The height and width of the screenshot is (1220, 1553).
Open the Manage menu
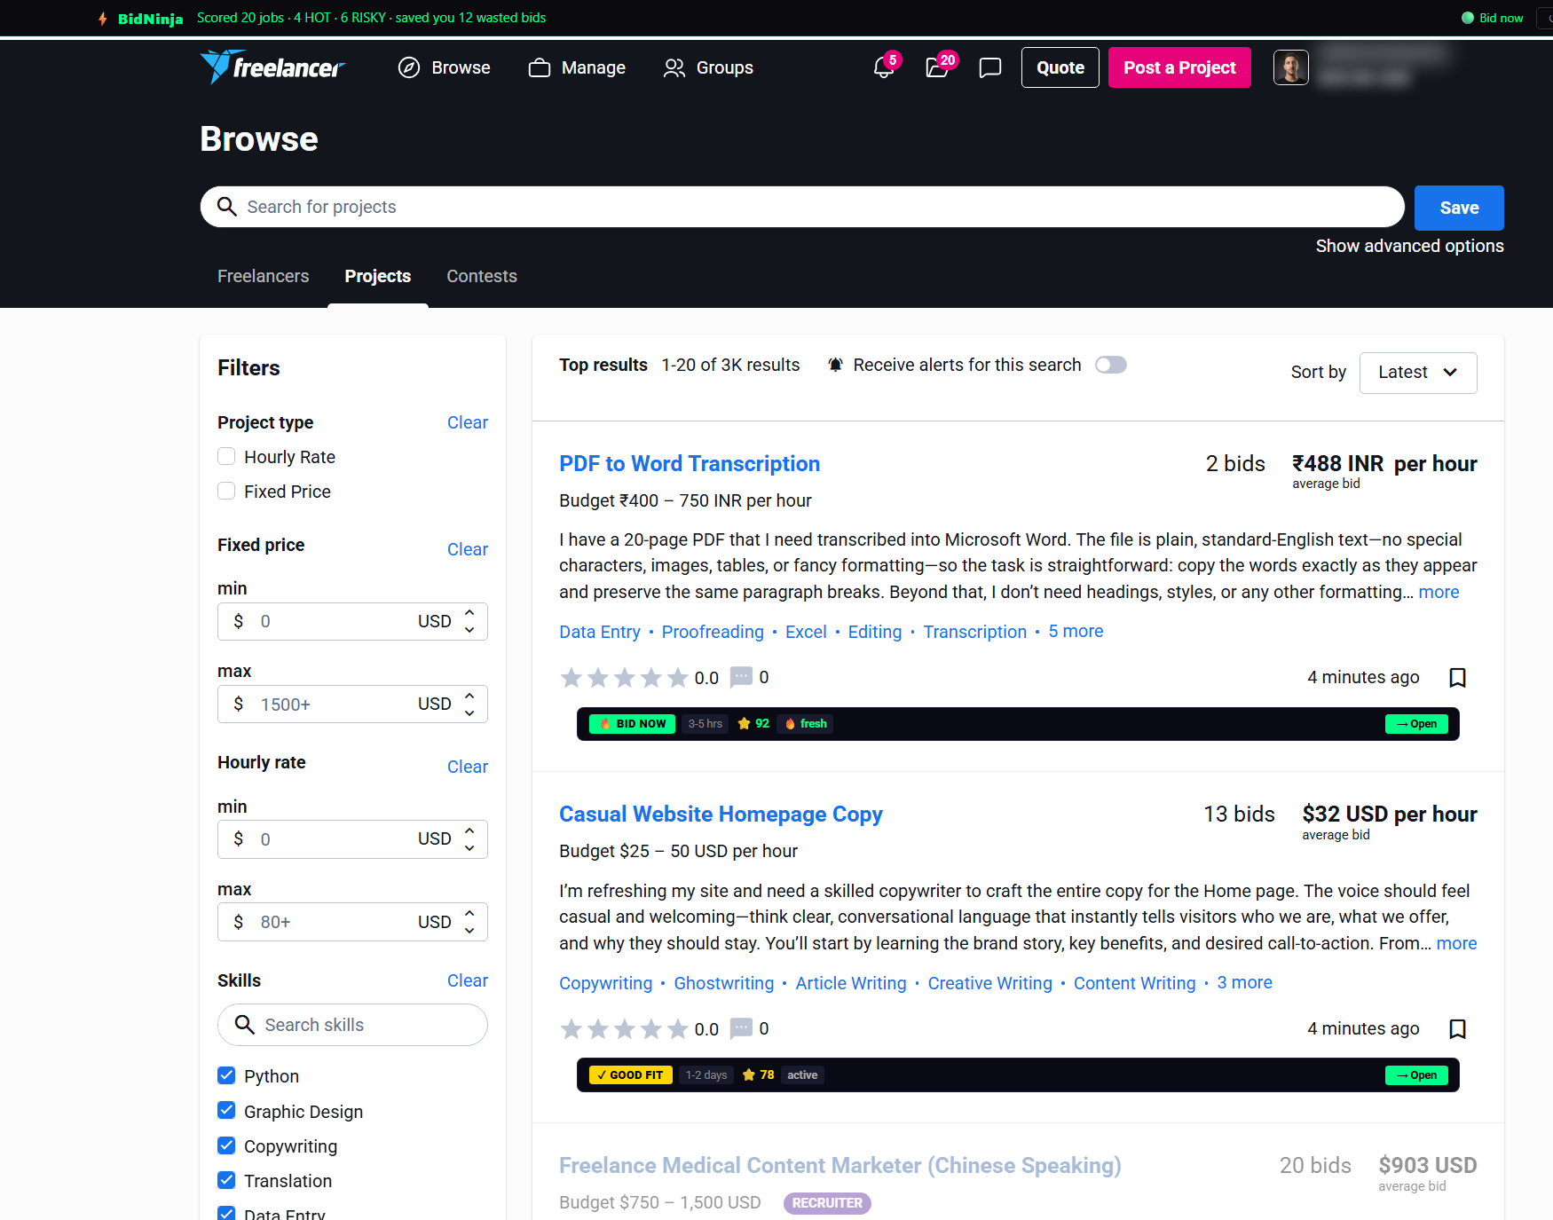[x=577, y=67]
